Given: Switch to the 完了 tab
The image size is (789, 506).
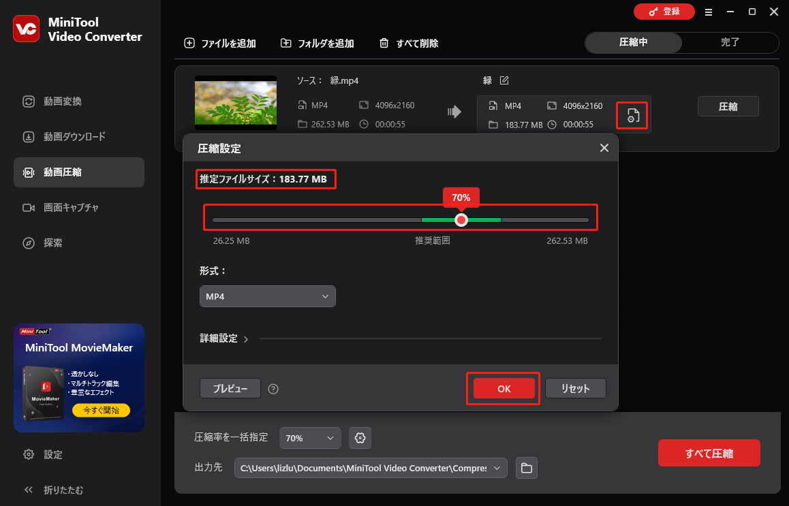Looking at the screenshot, I should coord(730,42).
